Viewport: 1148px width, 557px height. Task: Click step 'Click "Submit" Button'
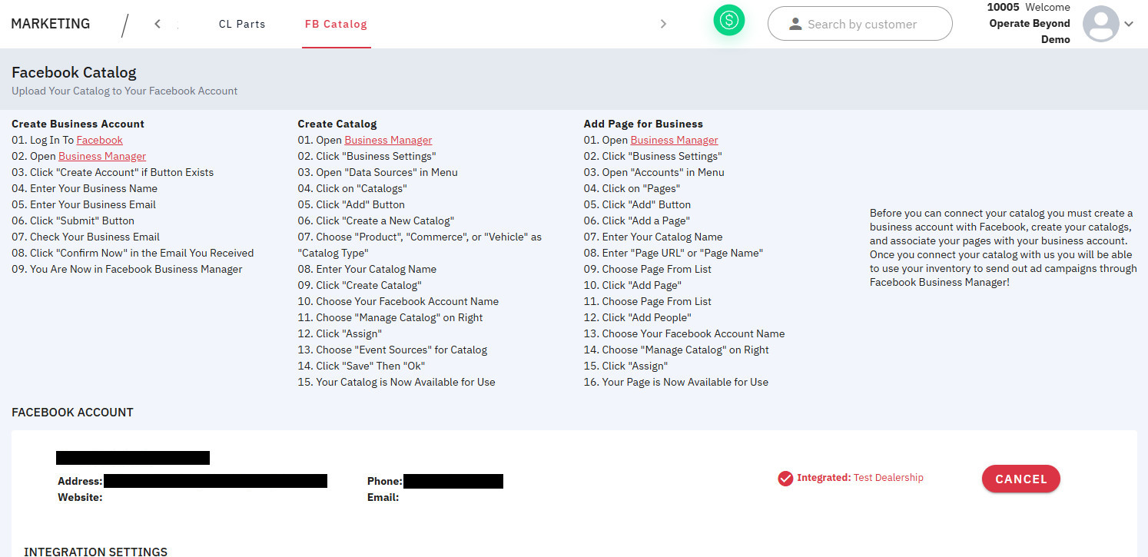(73, 220)
